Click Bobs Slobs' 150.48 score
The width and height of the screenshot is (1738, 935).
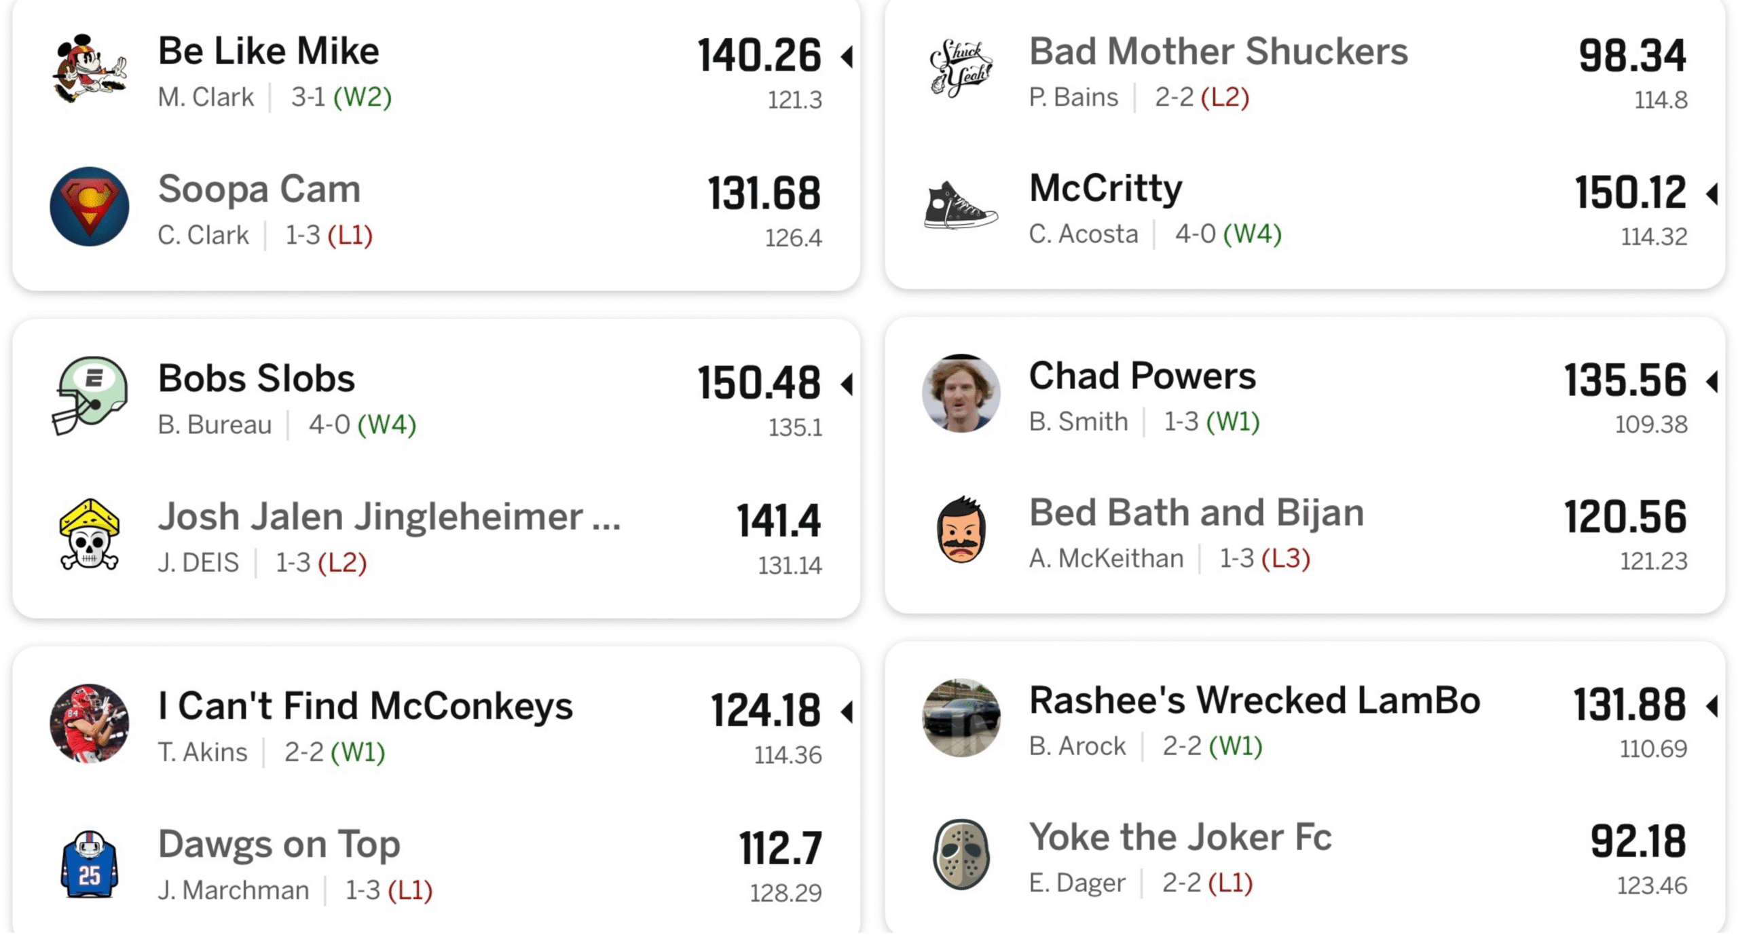click(x=758, y=382)
